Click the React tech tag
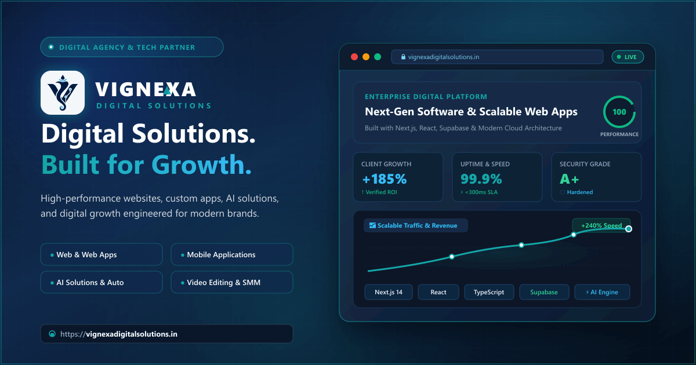The width and height of the screenshot is (696, 365). click(438, 292)
